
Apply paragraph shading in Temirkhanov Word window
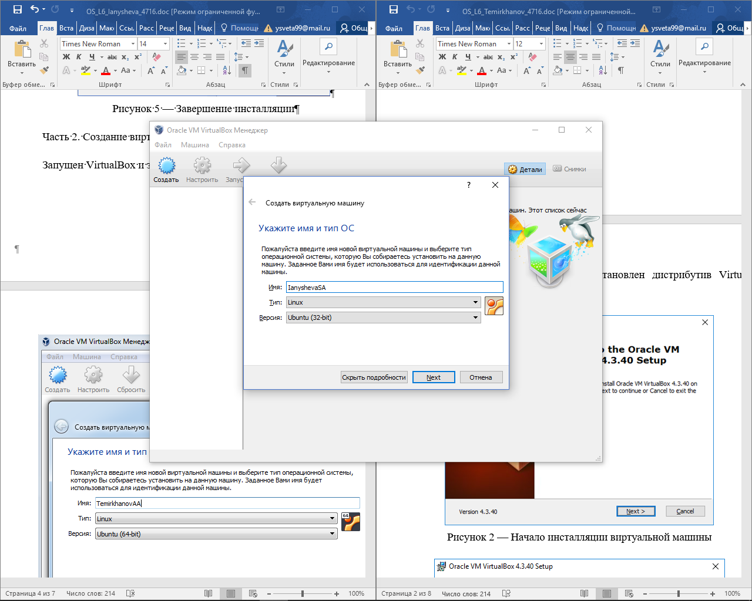[558, 70]
